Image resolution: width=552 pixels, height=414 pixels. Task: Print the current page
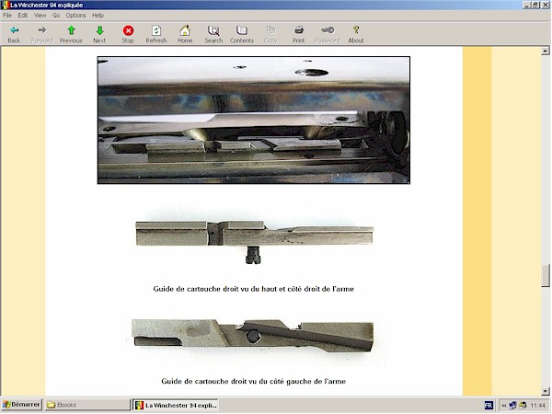(299, 30)
